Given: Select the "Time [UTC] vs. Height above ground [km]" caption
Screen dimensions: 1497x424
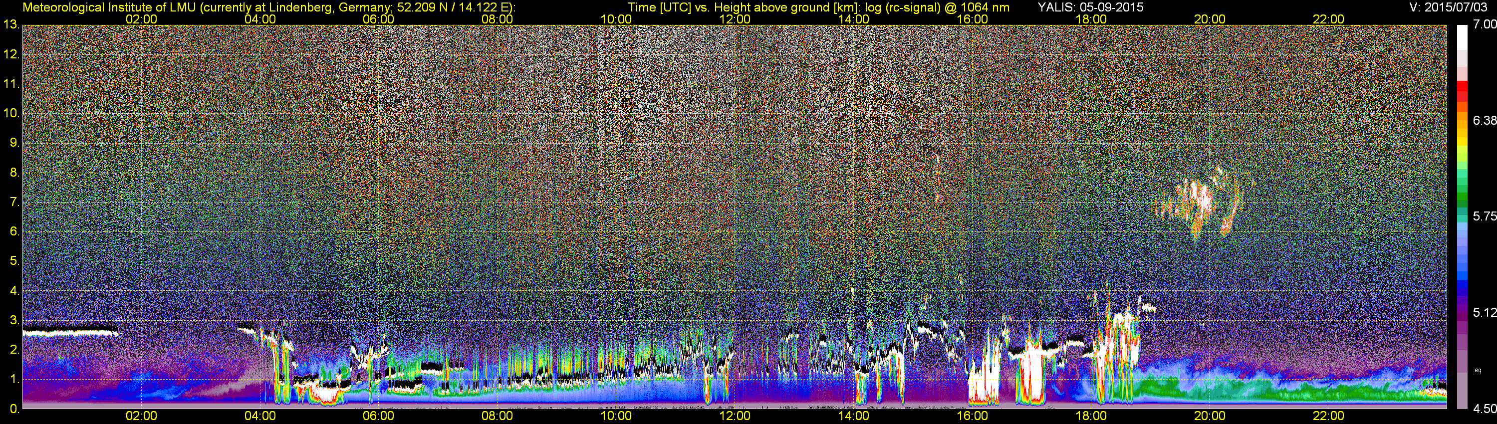Looking at the screenshot, I should click(745, 7).
